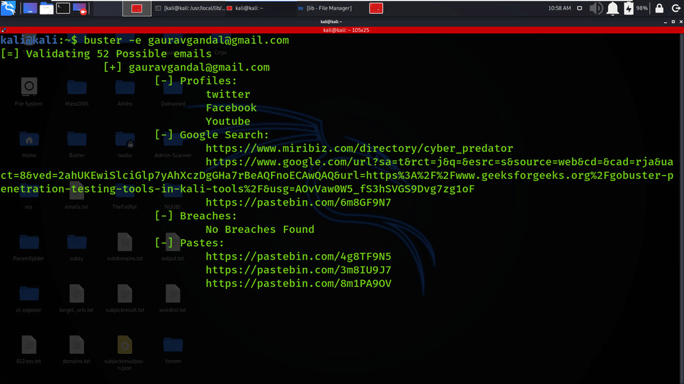The image size is (684, 384).
Task: Select the 012.xss.txt desktop file
Action: pos(29,350)
